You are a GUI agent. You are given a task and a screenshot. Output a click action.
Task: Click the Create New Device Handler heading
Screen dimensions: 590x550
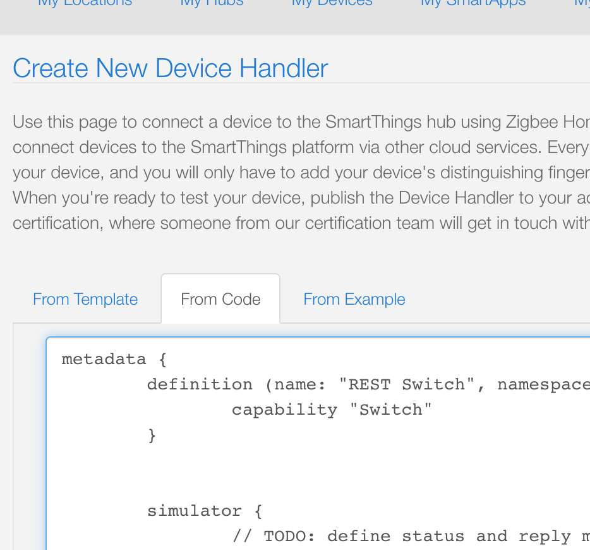pyautogui.click(x=170, y=68)
